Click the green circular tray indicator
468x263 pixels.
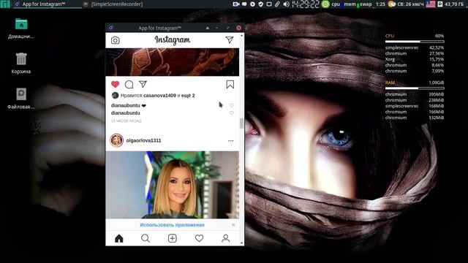click(325, 4)
